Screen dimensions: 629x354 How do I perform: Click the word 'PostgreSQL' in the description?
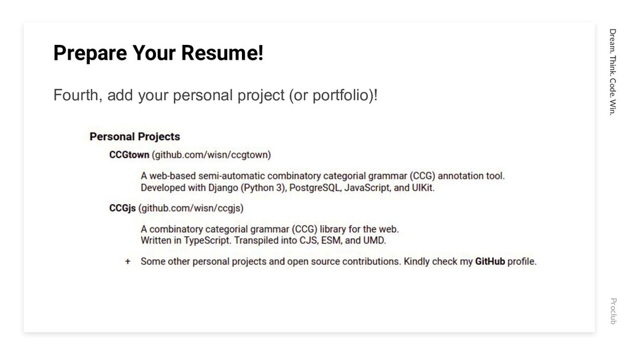coord(315,188)
